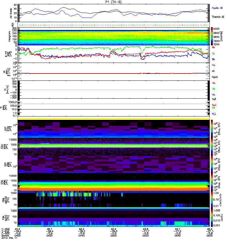
Task: Click the "0420" time tick label
Action: (49, 236)
